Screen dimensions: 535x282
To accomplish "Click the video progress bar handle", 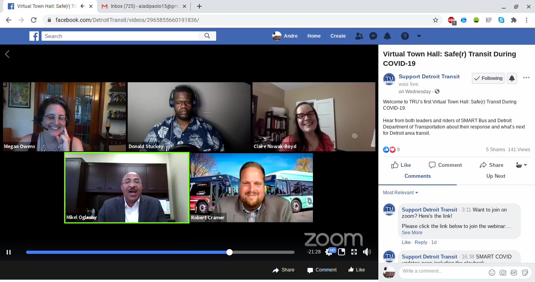I will click(230, 252).
